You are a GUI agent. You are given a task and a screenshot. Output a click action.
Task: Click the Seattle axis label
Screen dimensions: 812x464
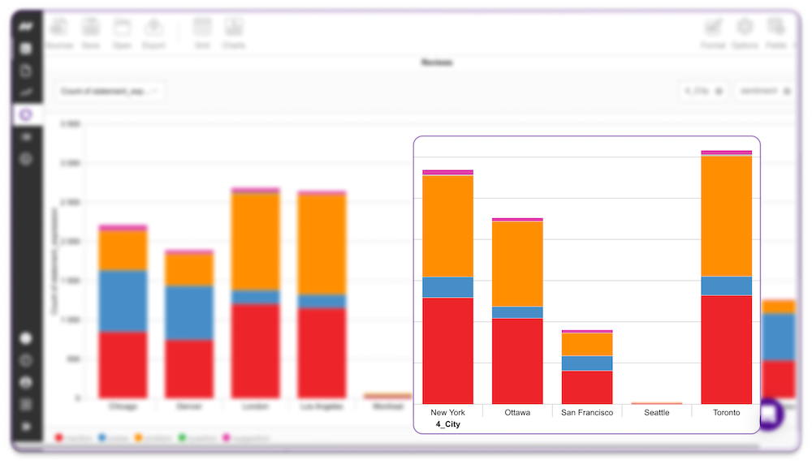point(657,412)
